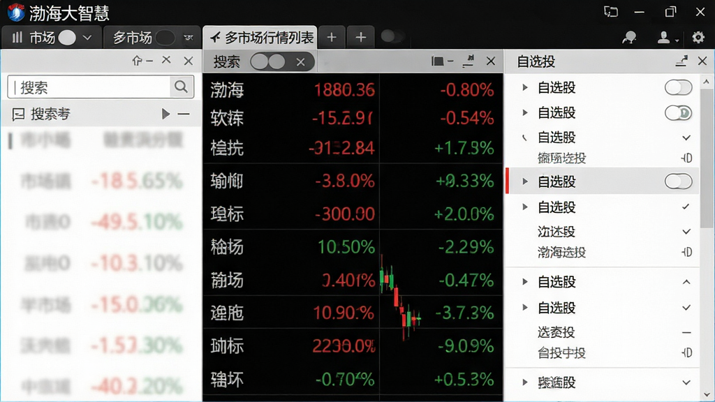
Task: Click the scrollbar up arrow in 自选投 panel
Action: tap(707, 82)
